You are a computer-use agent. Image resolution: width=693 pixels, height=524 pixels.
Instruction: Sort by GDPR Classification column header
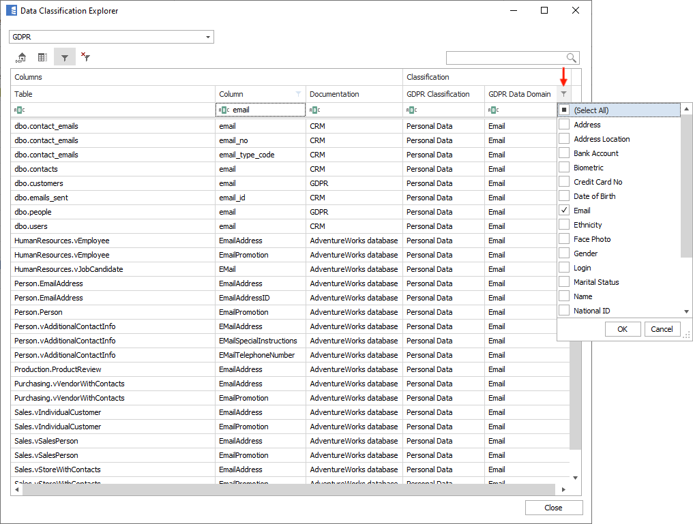tap(438, 94)
